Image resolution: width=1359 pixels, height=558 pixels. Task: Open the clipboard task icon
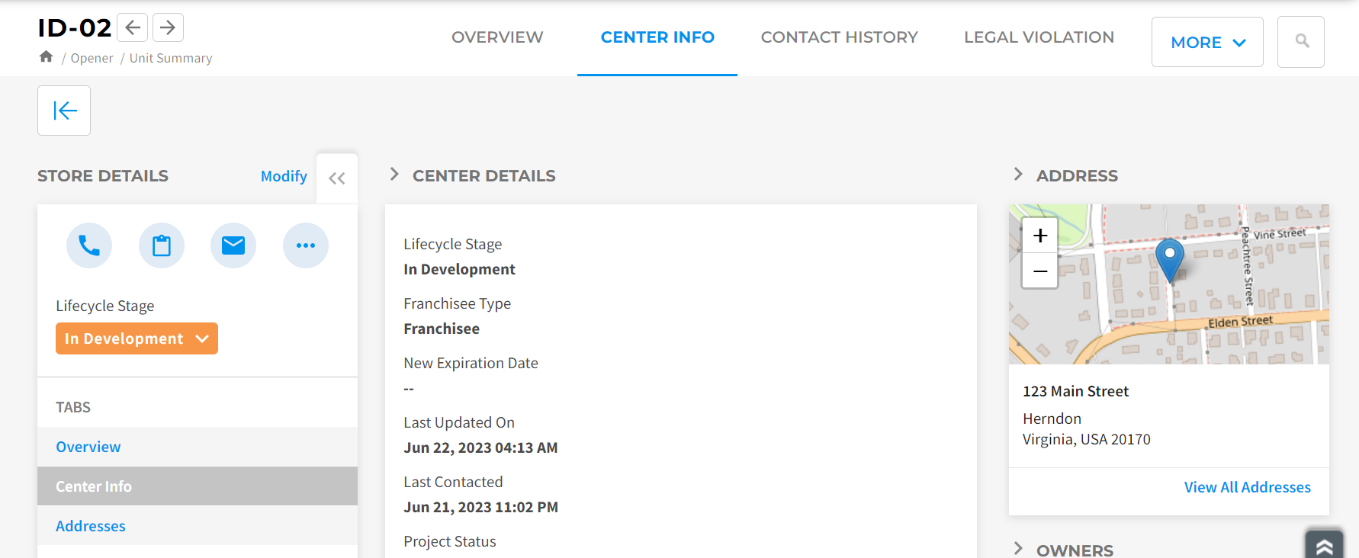point(162,245)
